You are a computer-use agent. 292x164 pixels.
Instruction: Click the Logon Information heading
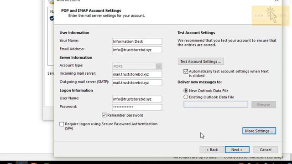click(76, 90)
